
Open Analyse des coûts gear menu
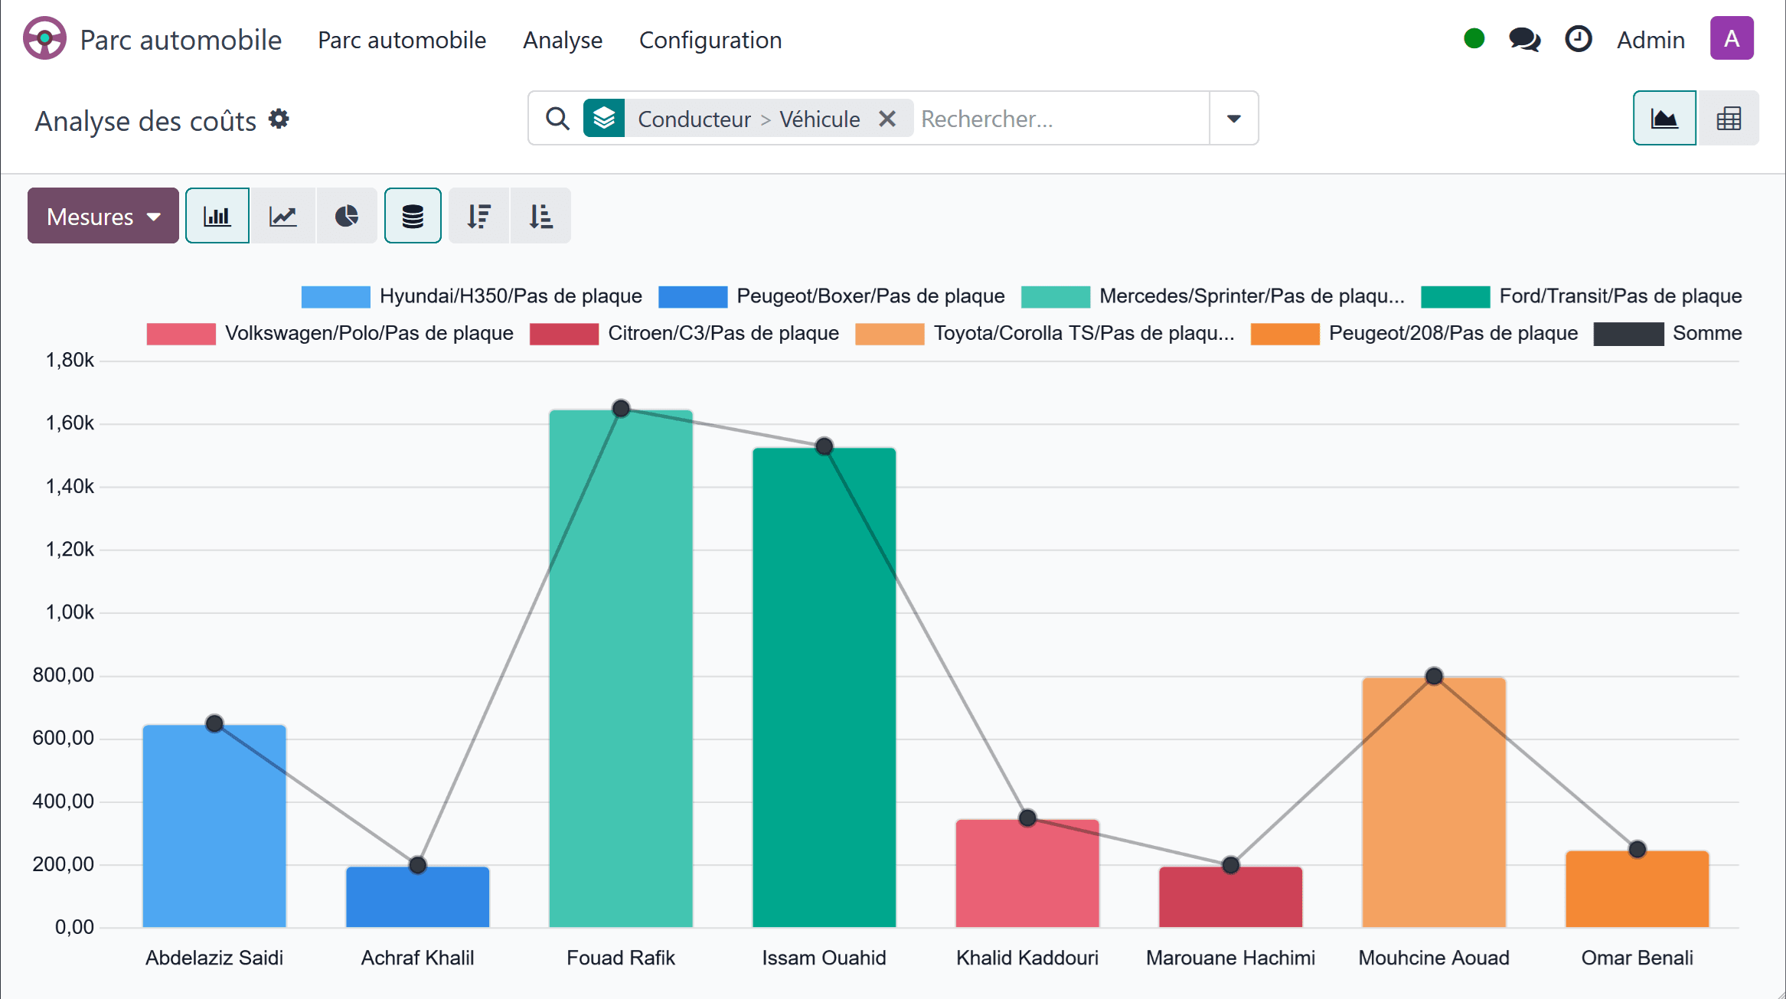point(279,119)
